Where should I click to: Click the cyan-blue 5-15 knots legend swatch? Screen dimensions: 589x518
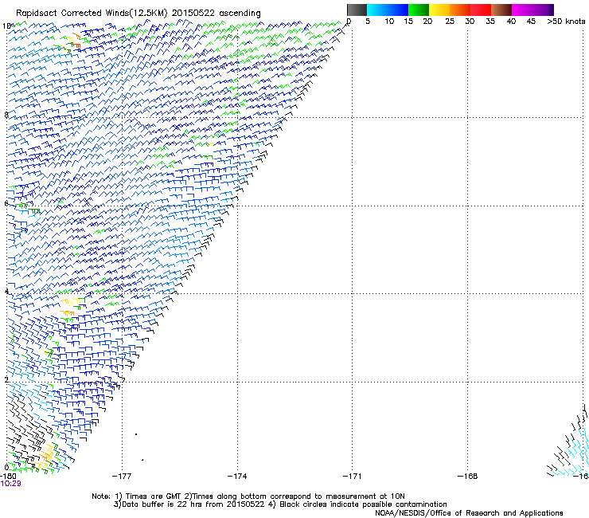[388, 10]
